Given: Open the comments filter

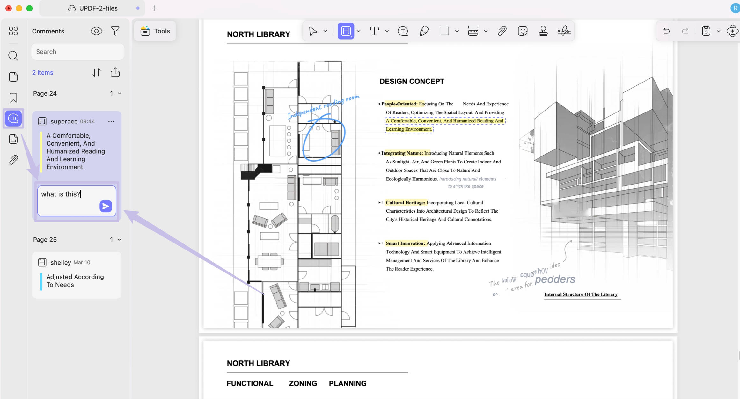Looking at the screenshot, I should pos(115,31).
